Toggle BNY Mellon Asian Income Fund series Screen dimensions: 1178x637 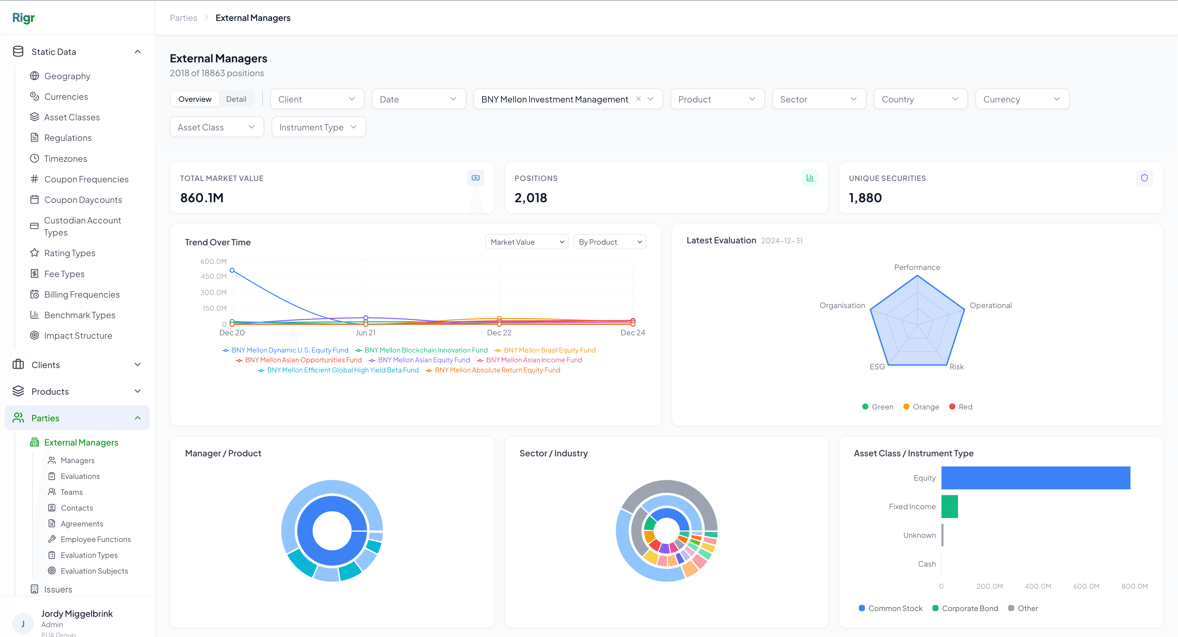[530, 360]
